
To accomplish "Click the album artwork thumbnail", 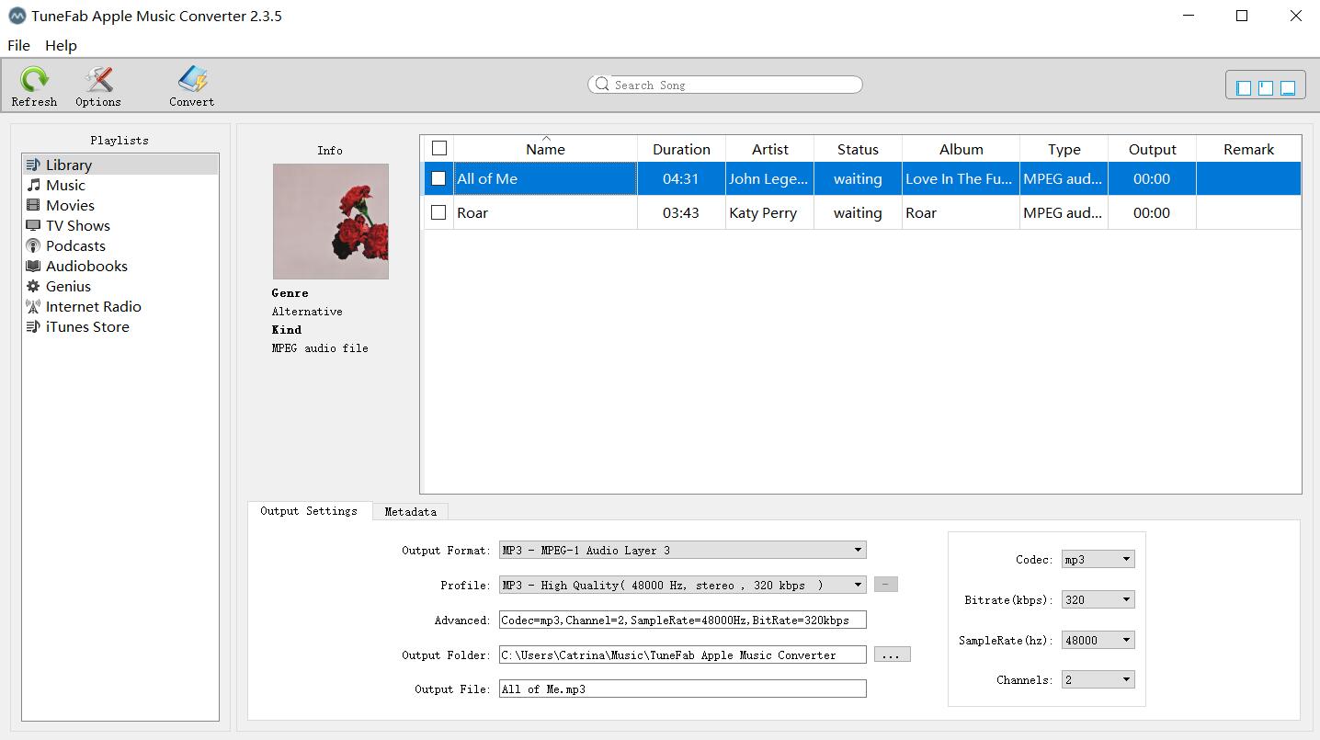I will (x=331, y=222).
